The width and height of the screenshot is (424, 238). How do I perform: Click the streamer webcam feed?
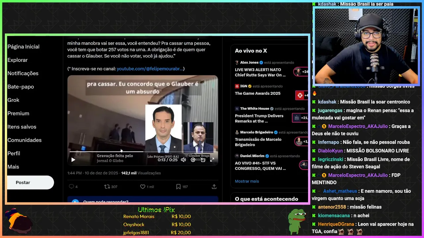(366, 46)
